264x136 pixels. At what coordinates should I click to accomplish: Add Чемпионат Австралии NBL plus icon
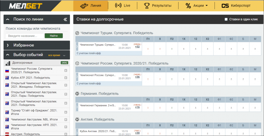(66, 119)
